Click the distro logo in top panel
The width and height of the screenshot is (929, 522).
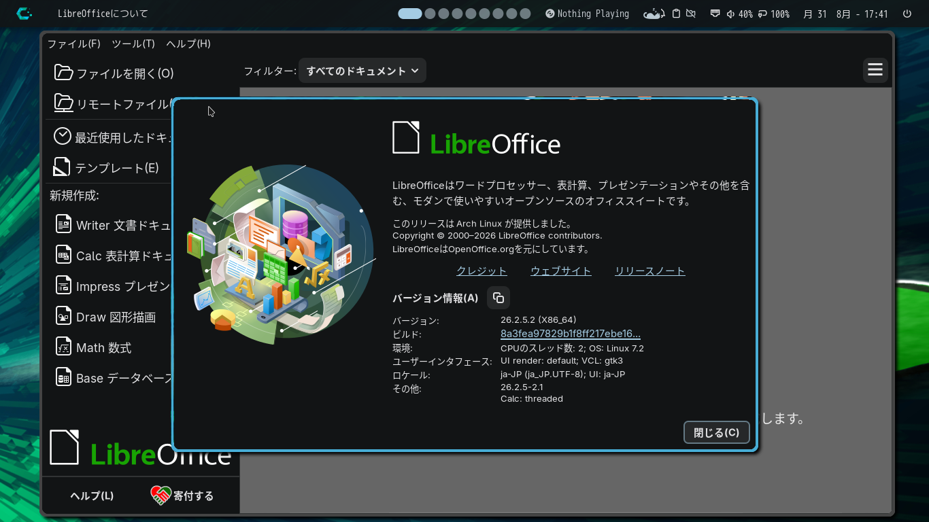[x=24, y=14]
